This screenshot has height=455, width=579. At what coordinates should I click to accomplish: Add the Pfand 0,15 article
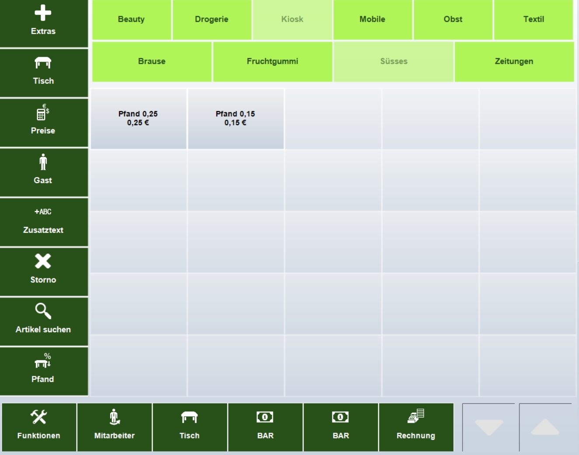(235, 118)
